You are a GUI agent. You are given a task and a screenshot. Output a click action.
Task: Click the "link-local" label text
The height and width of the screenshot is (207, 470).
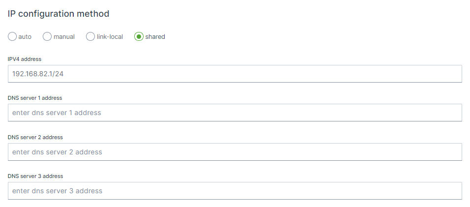pyautogui.click(x=110, y=37)
